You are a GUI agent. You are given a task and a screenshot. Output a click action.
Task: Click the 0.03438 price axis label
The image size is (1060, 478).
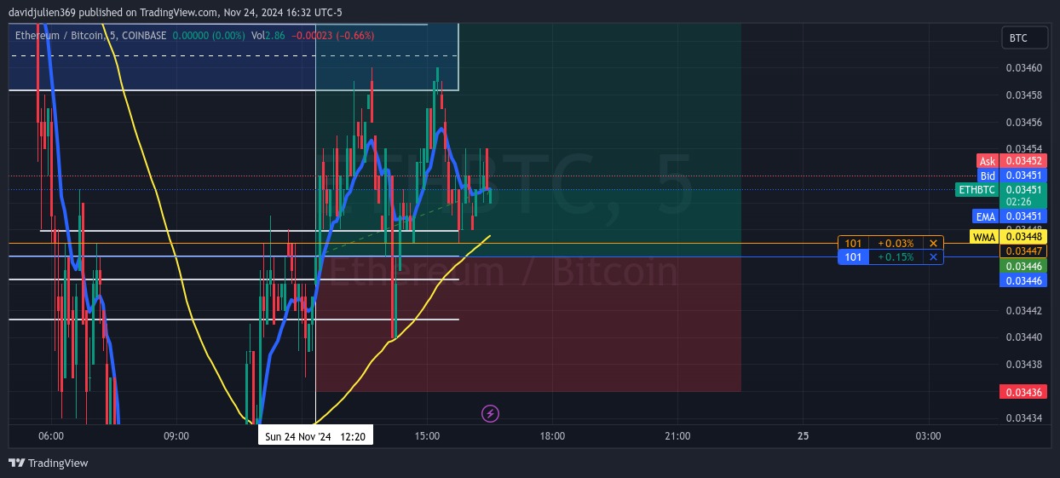pyautogui.click(x=1023, y=364)
